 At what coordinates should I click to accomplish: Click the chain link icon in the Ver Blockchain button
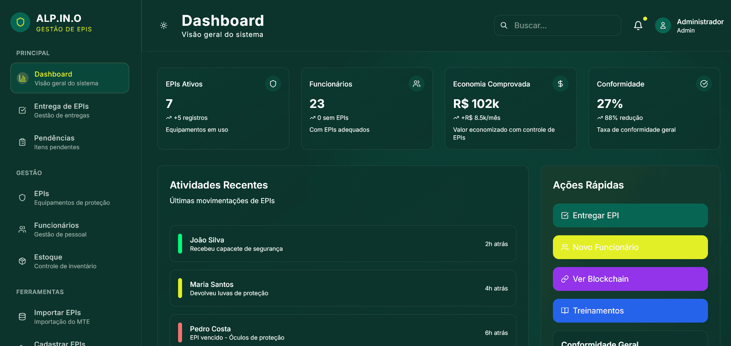[x=565, y=279]
